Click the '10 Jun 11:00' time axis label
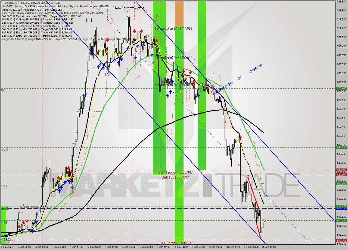 pyautogui.click(x=234, y=247)
